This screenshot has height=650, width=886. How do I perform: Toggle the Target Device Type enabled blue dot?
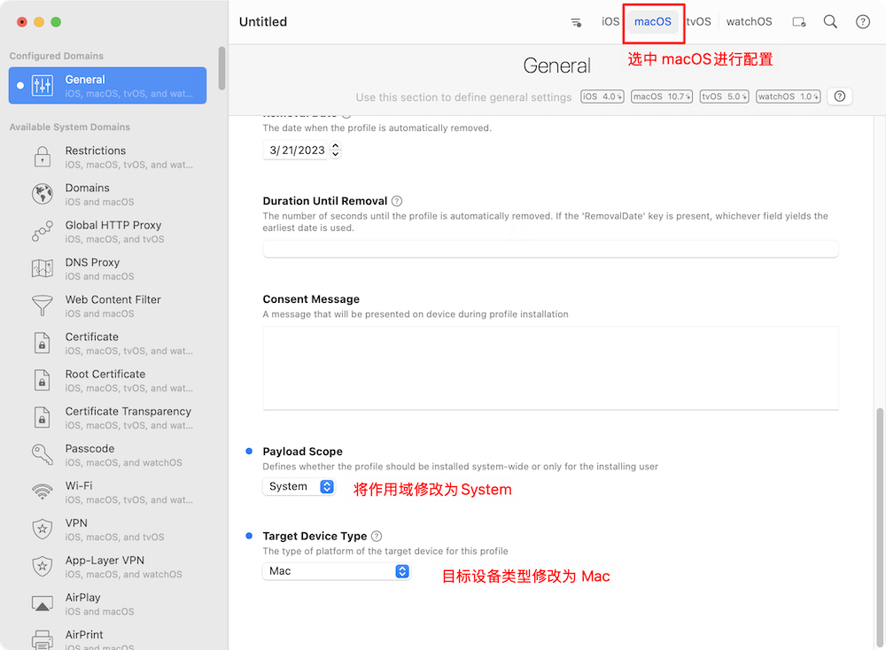[x=249, y=536]
